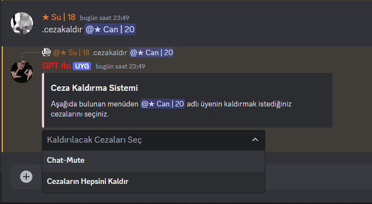Open Su | 18 user avatar
This screenshot has height=204, width=372.
click(22, 23)
